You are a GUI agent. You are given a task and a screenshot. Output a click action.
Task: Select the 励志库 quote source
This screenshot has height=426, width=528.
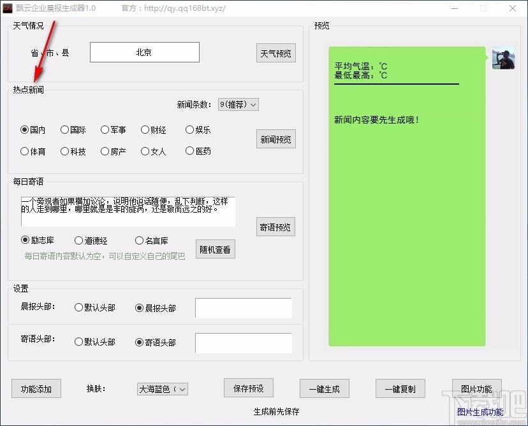click(38, 240)
